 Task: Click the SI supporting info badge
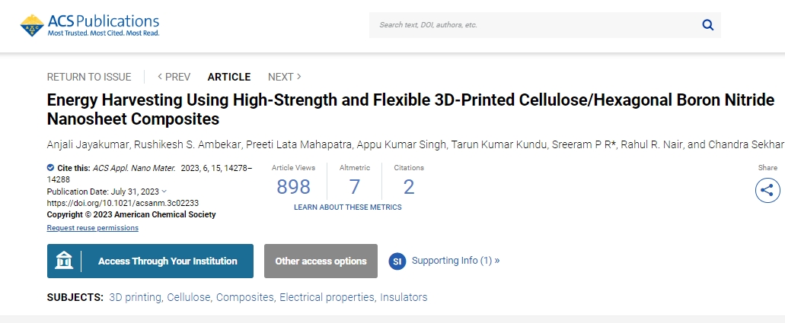397,261
